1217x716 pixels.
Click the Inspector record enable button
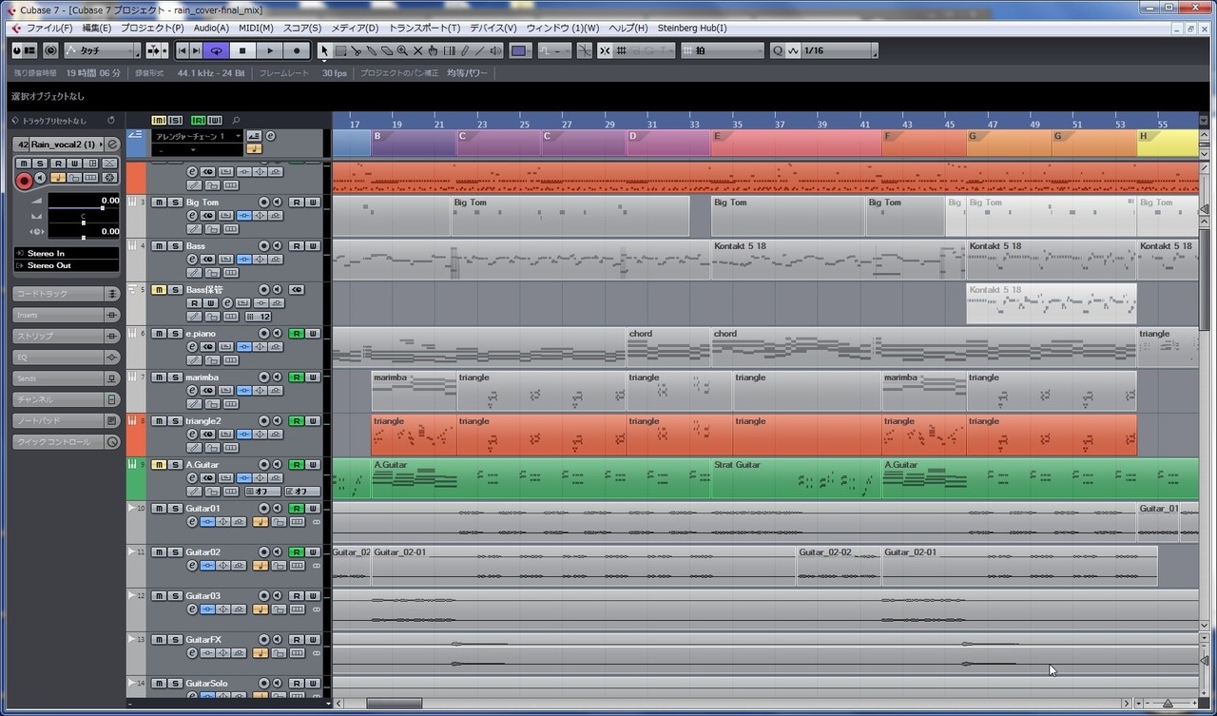coord(24,181)
